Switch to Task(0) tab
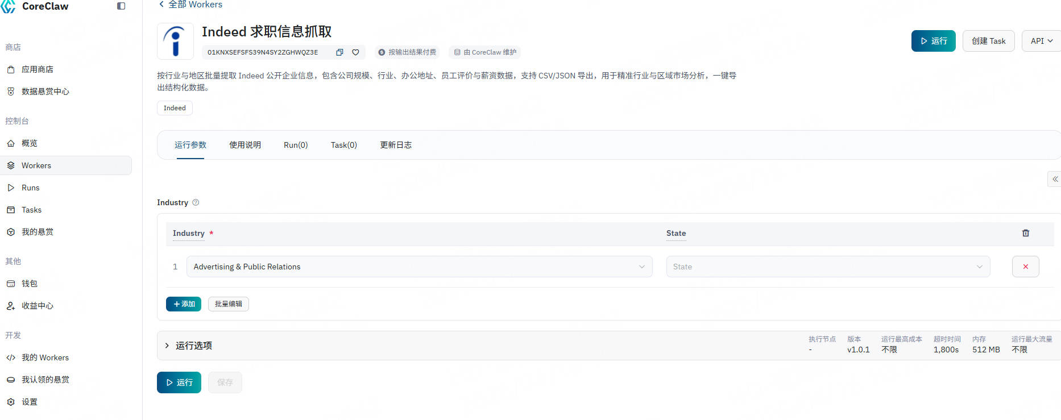1061x420 pixels. pos(344,145)
